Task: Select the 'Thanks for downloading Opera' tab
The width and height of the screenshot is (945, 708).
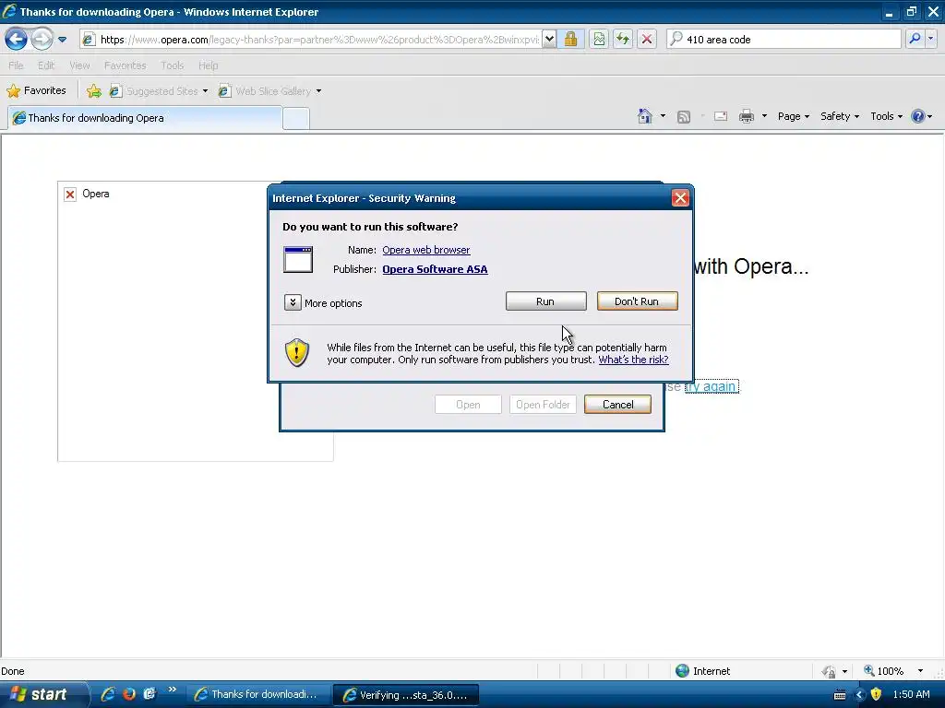Action: pos(145,118)
